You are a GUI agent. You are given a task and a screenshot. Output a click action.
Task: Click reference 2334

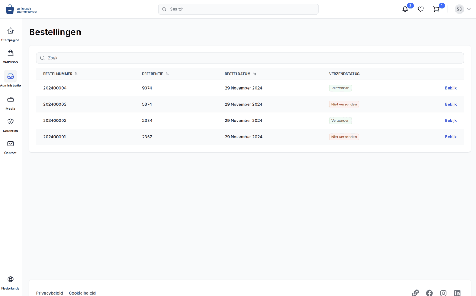point(147,121)
